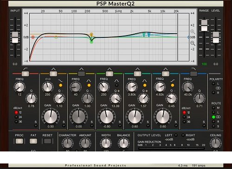Screen dimensions: 232x169
Task: Click the band link icon above the orange 250 knob
Action: (x=48, y=79)
